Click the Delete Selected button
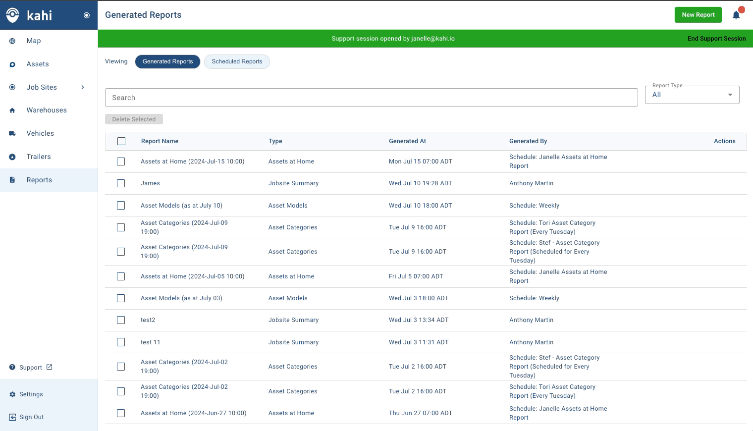Viewport: 753px width, 431px height. tap(134, 119)
